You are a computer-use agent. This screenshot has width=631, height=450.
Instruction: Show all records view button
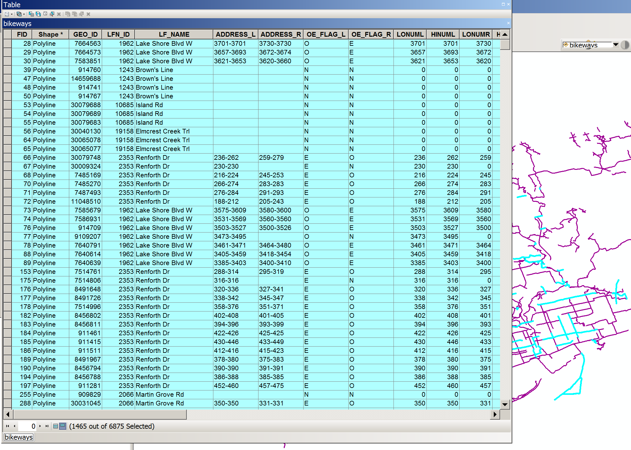tap(55, 426)
